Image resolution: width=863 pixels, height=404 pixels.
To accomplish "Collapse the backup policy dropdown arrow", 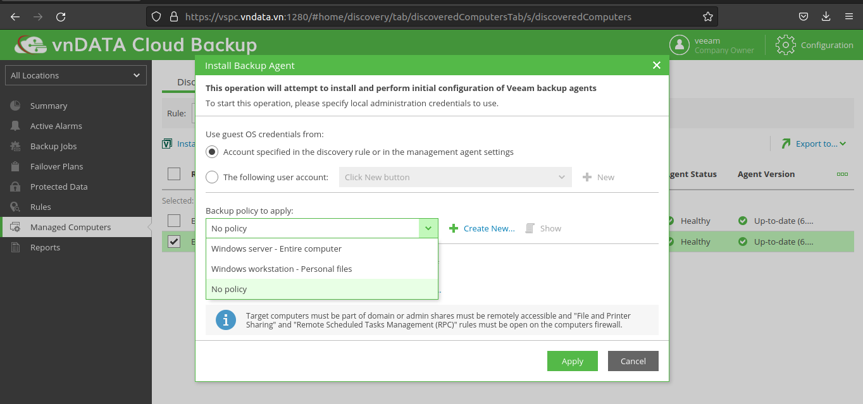I will point(428,228).
